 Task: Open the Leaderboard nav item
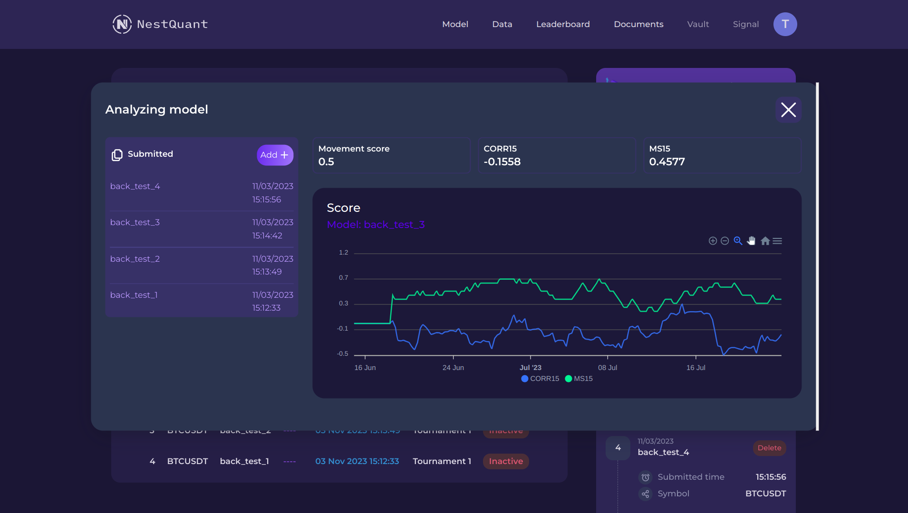(x=563, y=24)
